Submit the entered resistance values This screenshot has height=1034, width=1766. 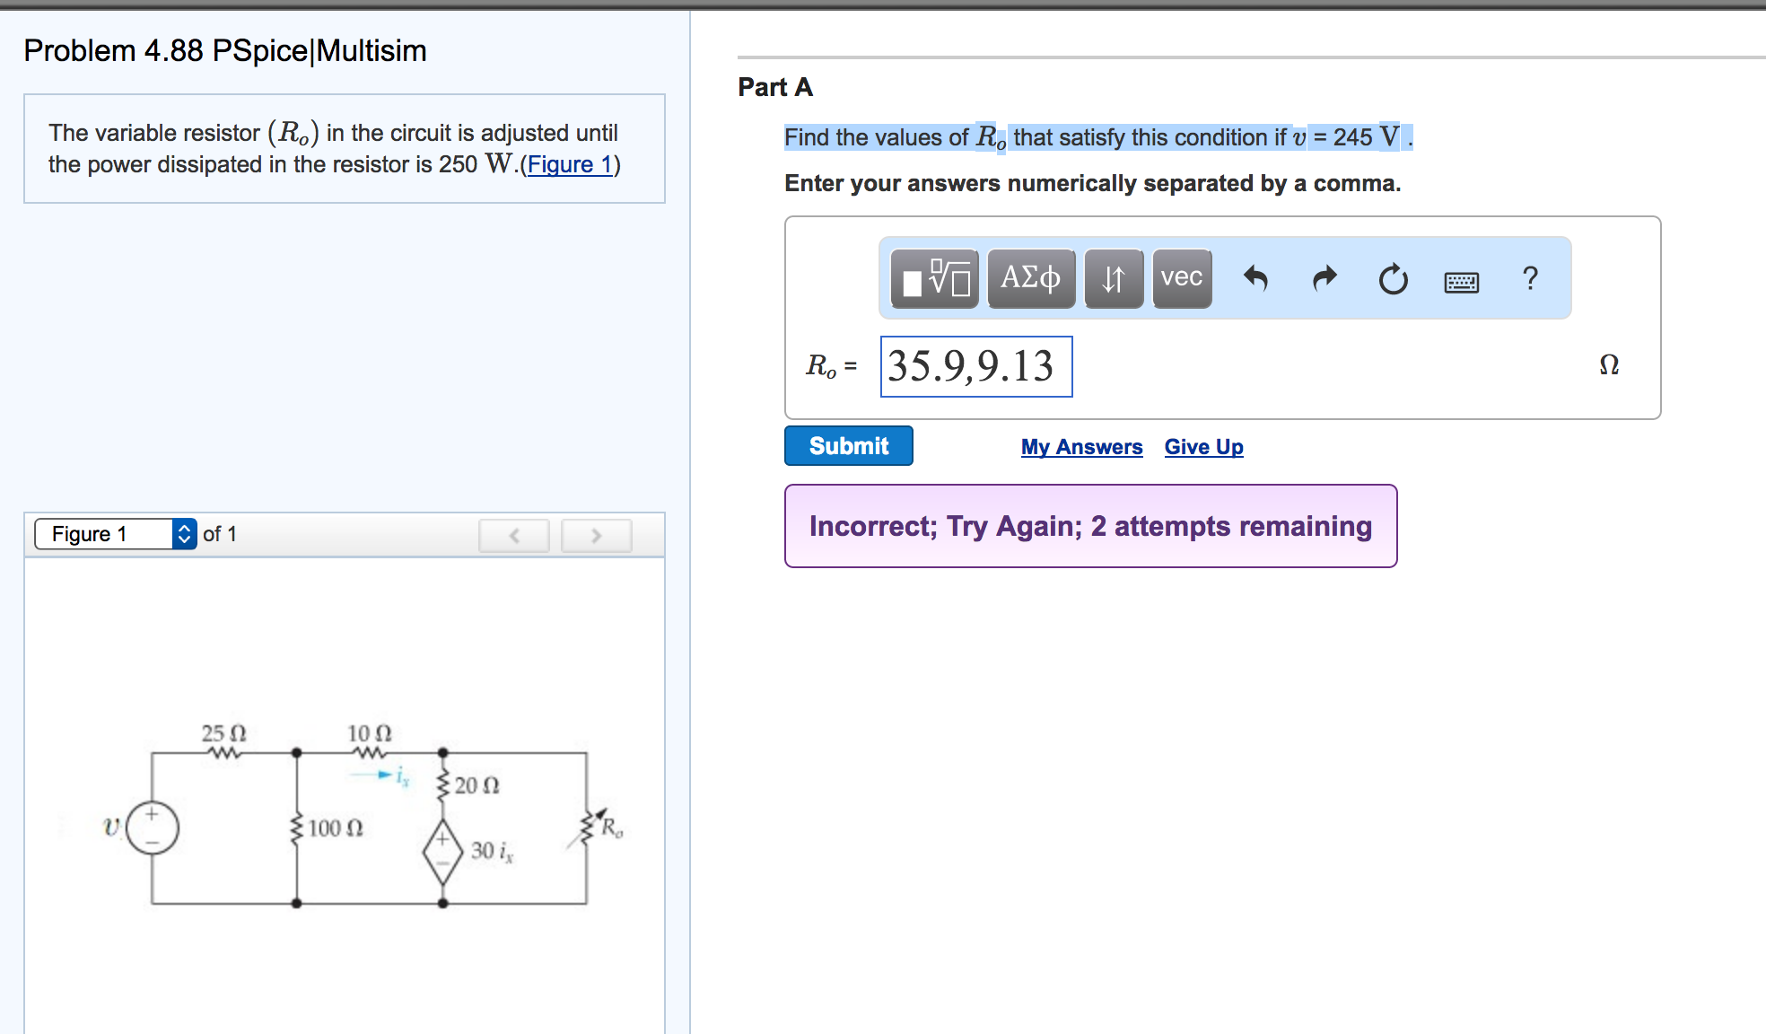click(x=847, y=445)
